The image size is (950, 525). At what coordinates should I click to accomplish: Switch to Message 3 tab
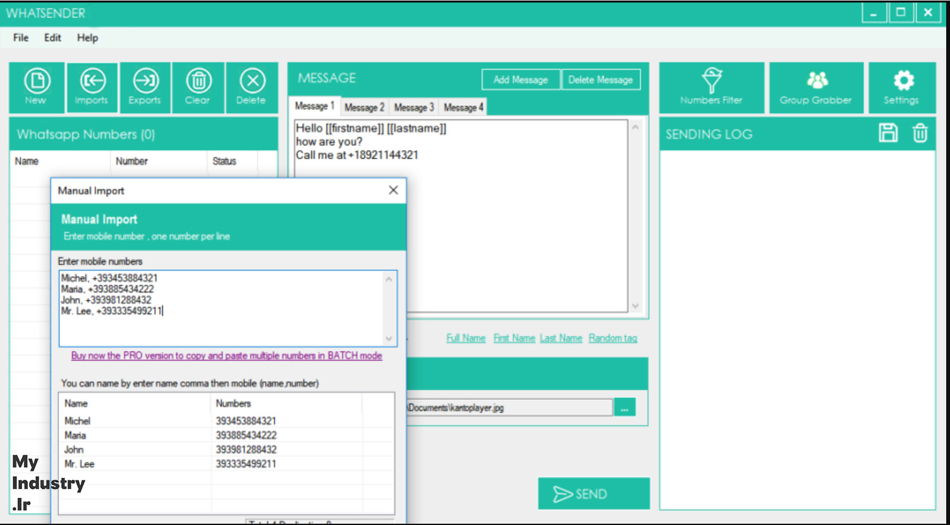coord(413,107)
